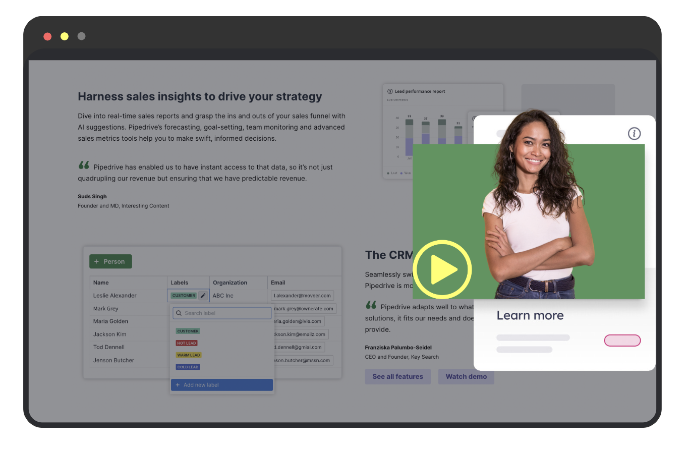This screenshot has width=688, height=449.
Task: Click the green quote mark by Suds Singh testimonial
Action: click(x=84, y=165)
